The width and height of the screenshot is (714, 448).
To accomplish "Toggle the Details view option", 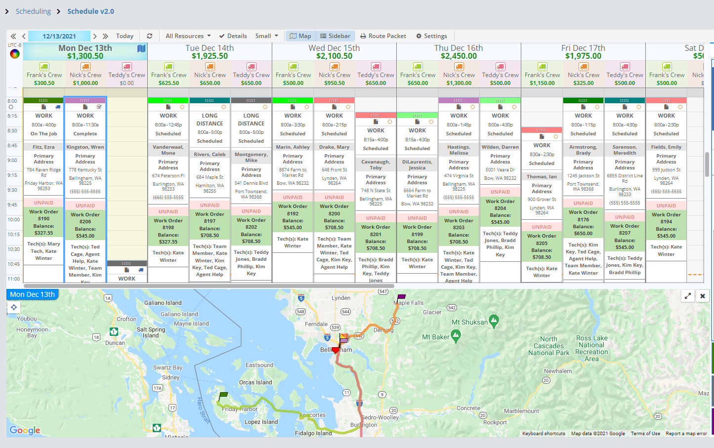I will pyautogui.click(x=233, y=36).
